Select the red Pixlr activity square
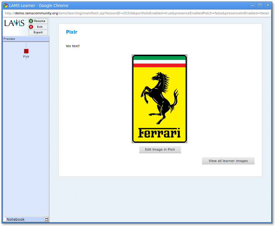This screenshot has height=226, width=275. (x=26, y=51)
